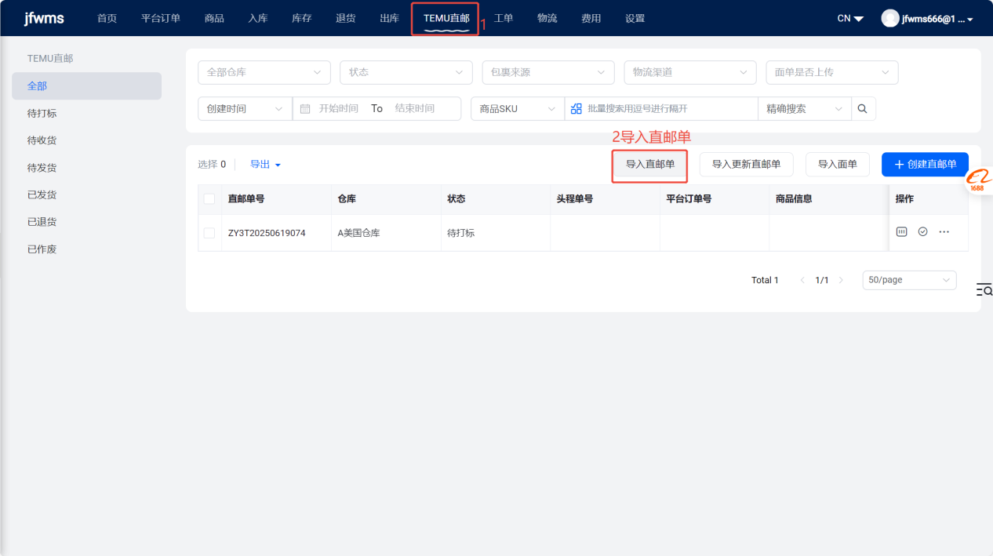993x556 pixels.
Task: Open the 状态 status dropdown
Action: (x=406, y=72)
